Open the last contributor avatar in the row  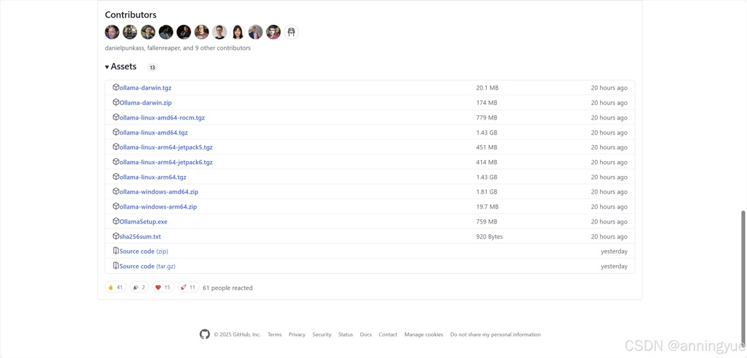(291, 32)
